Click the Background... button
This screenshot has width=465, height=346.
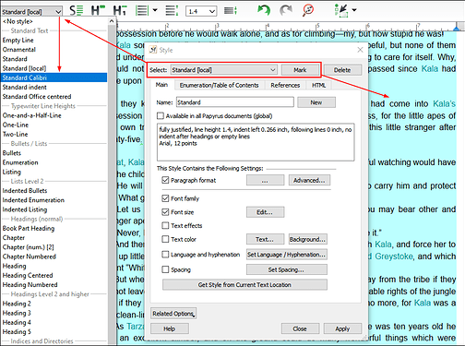pyautogui.click(x=307, y=239)
